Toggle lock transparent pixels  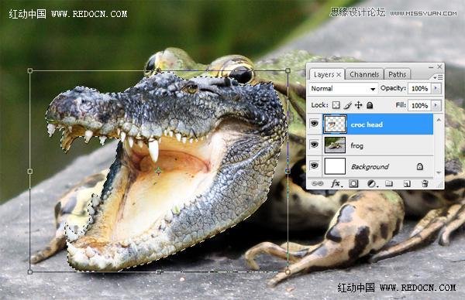336,105
